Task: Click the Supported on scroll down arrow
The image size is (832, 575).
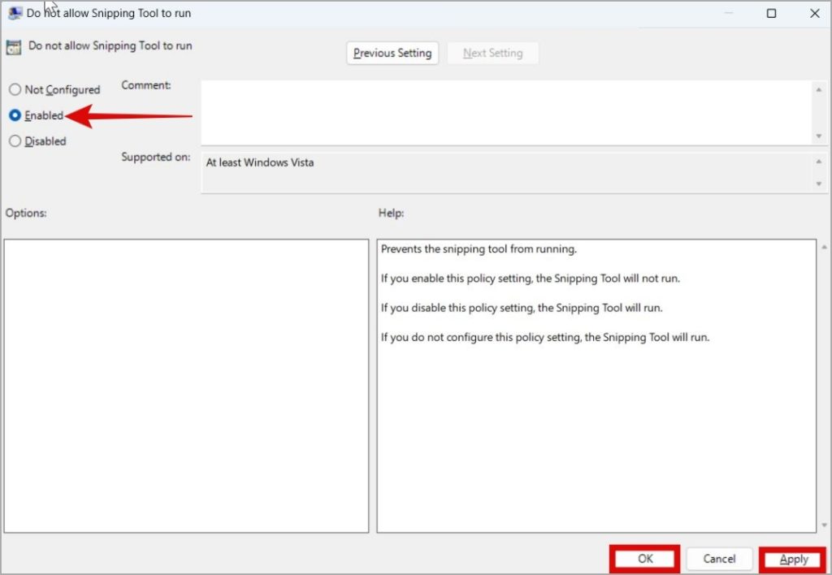Action: 819,184
